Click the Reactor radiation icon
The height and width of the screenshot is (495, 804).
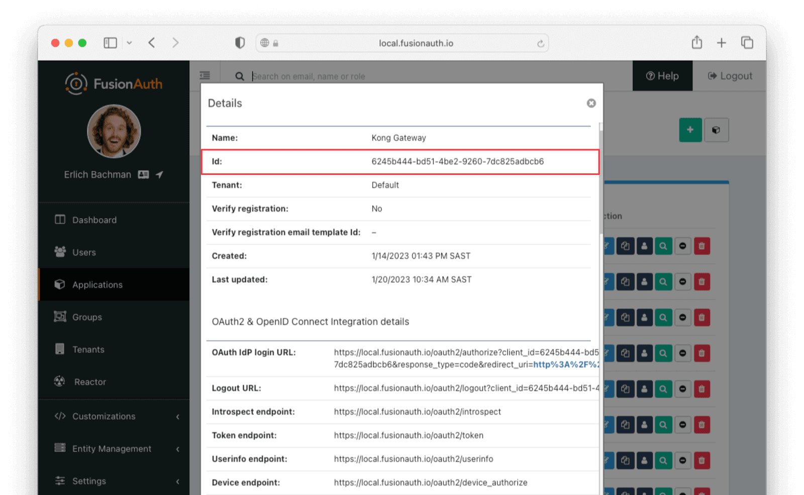[59, 381]
